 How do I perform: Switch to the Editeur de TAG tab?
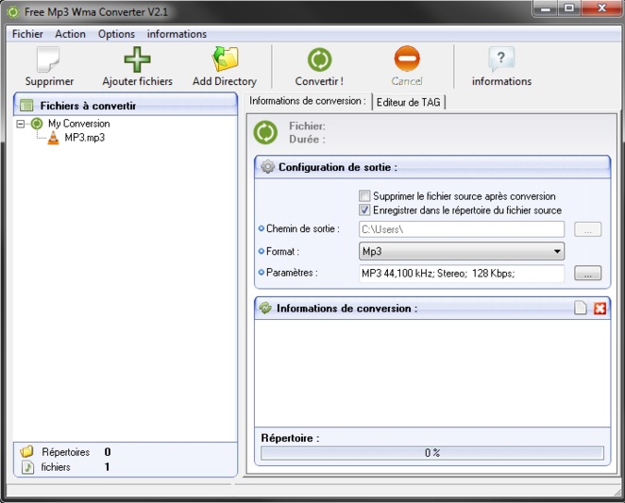click(409, 103)
